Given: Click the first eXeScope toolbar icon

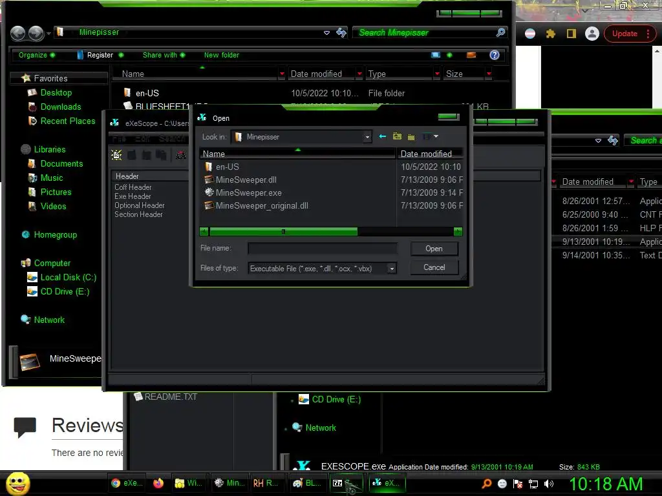Looking at the screenshot, I should pyautogui.click(x=116, y=155).
